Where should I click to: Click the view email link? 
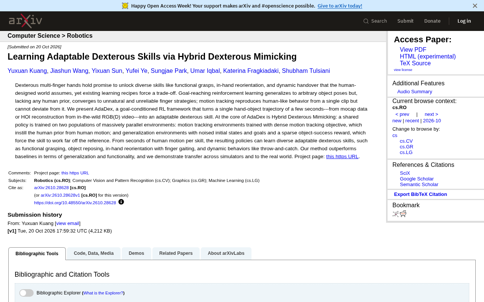(68, 223)
